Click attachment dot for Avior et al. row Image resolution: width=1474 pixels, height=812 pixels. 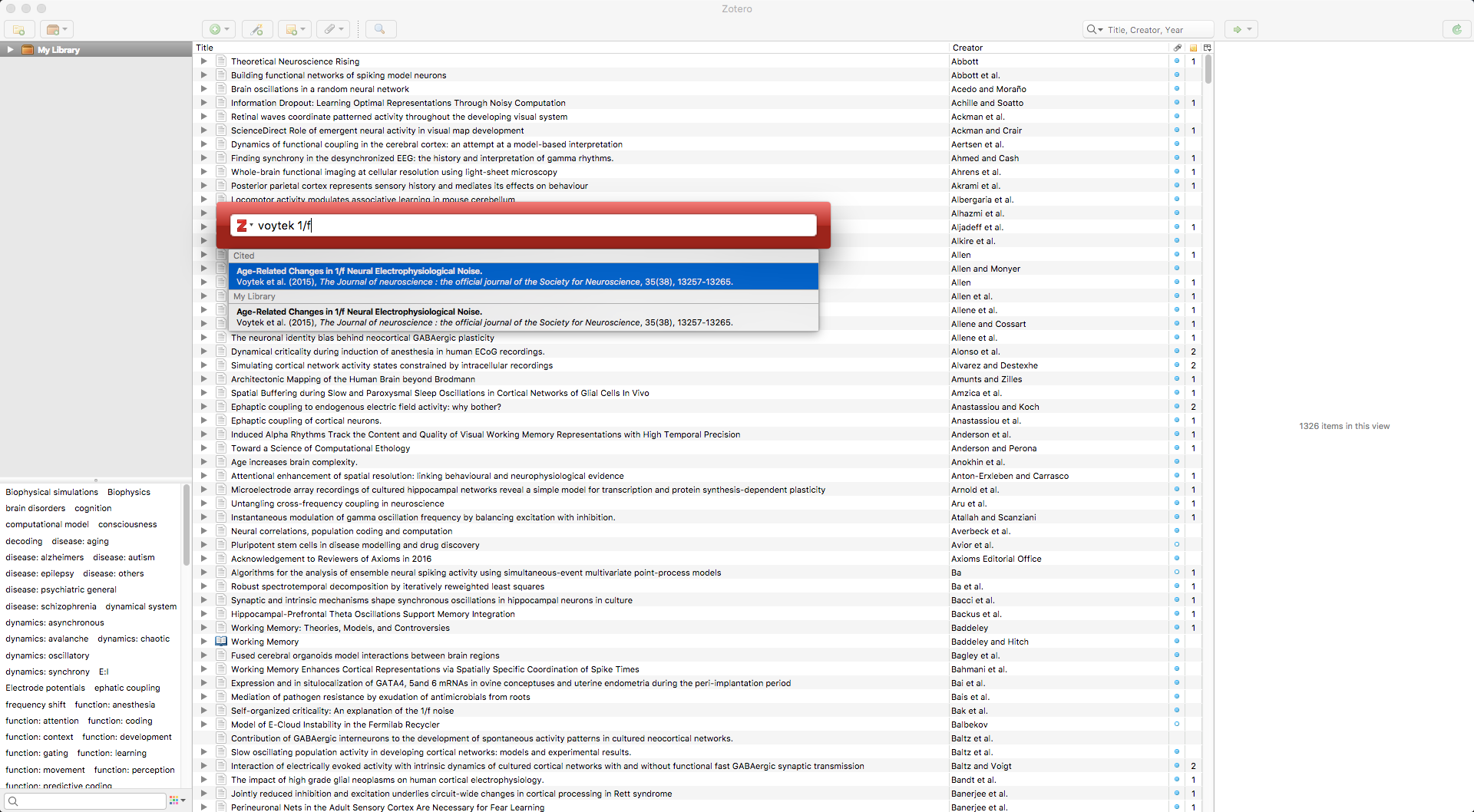pyautogui.click(x=1177, y=545)
